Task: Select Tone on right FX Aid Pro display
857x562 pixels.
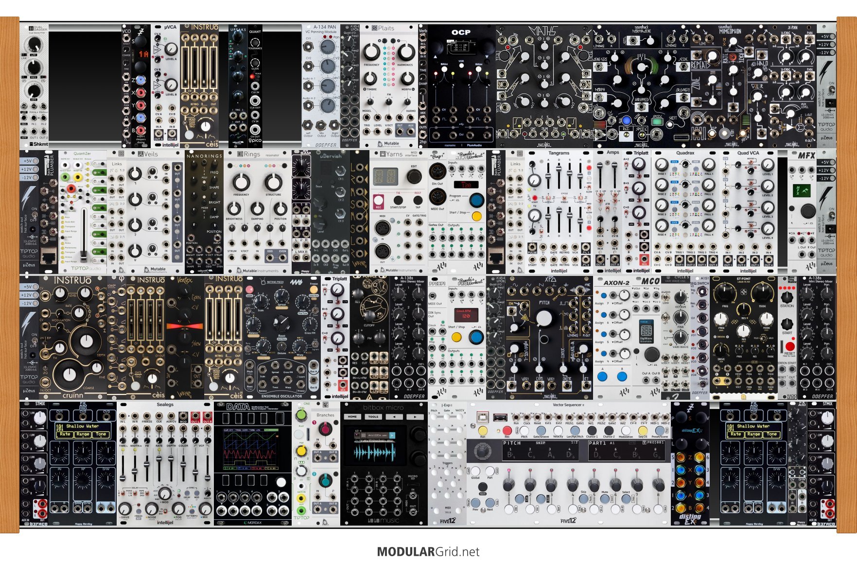Action: (772, 434)
